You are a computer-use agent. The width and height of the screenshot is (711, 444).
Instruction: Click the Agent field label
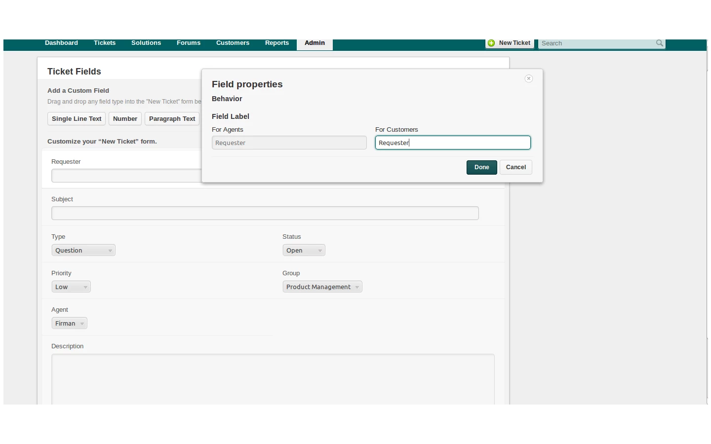[60, 310]
